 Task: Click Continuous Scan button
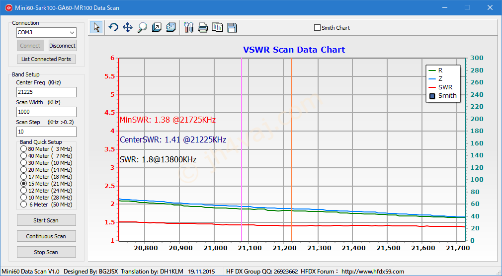46,236
